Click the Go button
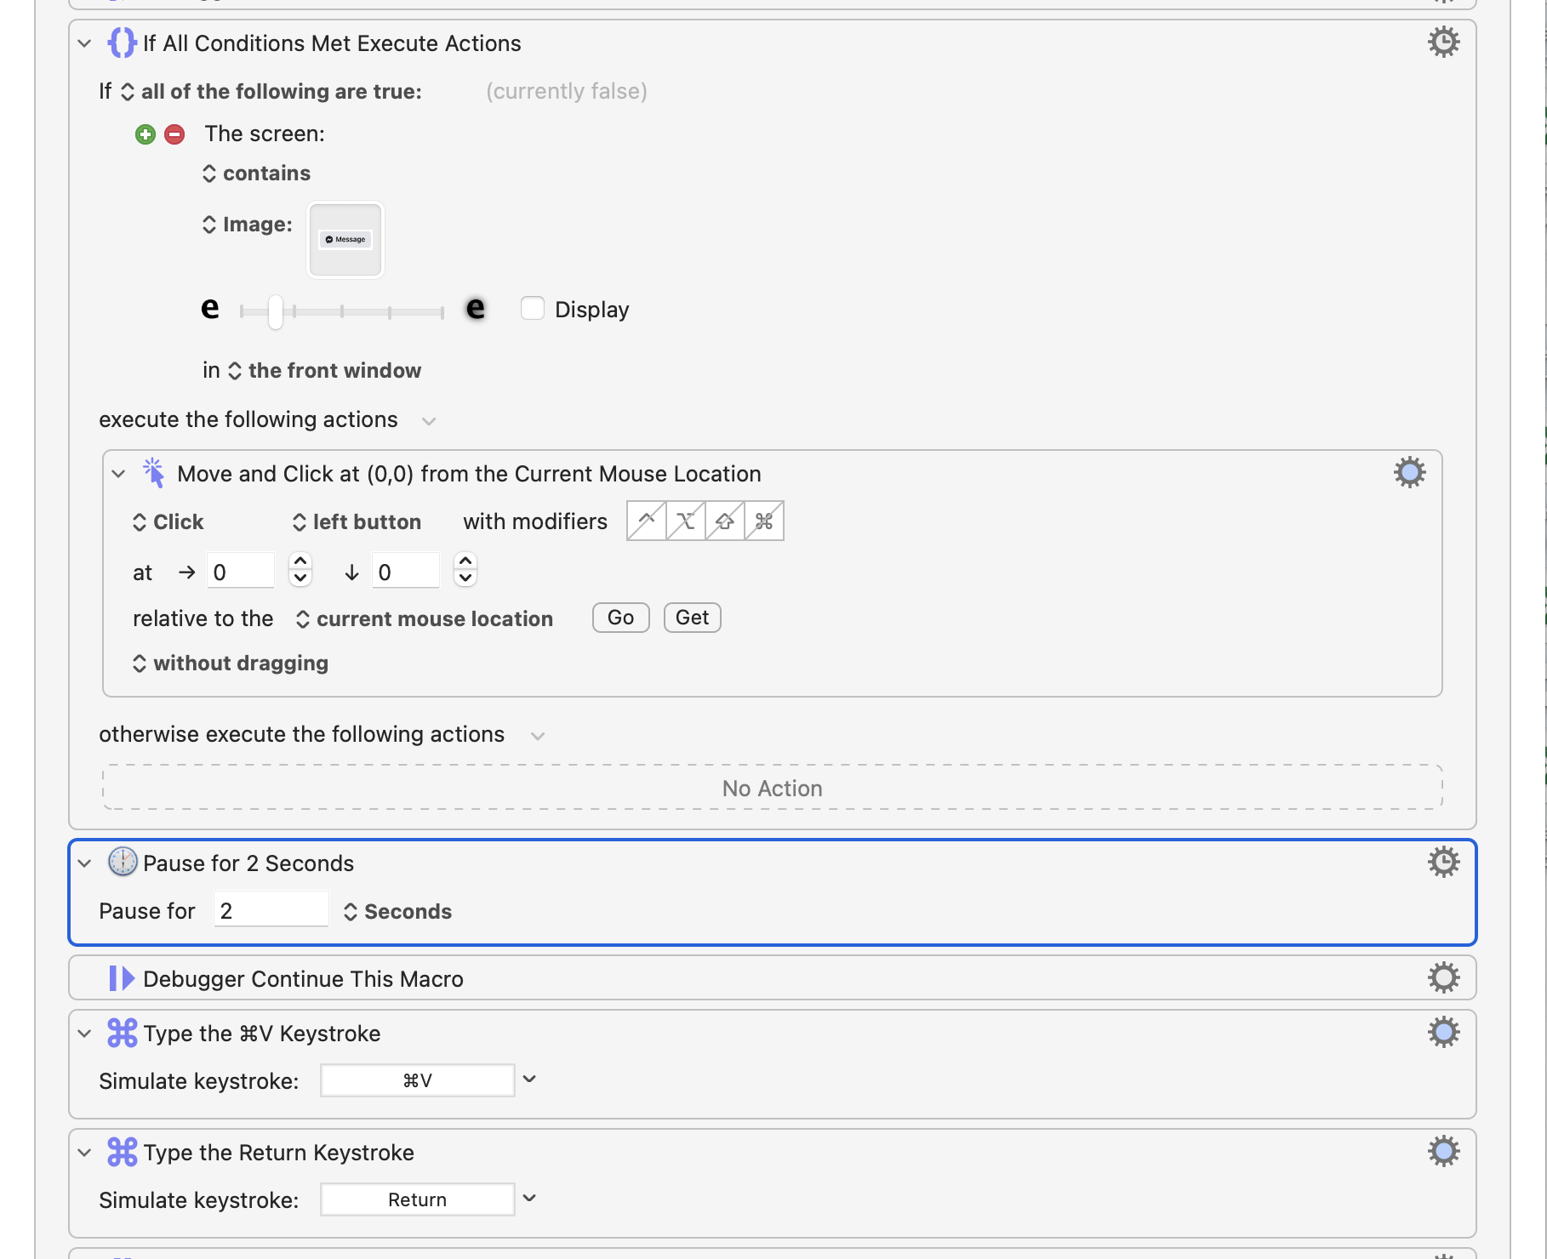This screenshot has width=1547, height=1259. [621, 618]
